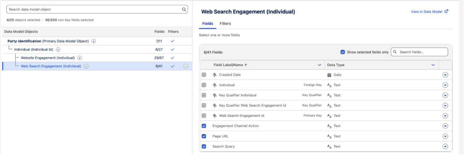Click the '8/41 Fields' table heading
Viewport: 465px width, 159px height.
click(x=213, y=52)
